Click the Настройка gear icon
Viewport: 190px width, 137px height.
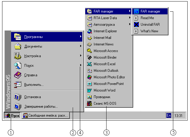(x=18, y=56)
